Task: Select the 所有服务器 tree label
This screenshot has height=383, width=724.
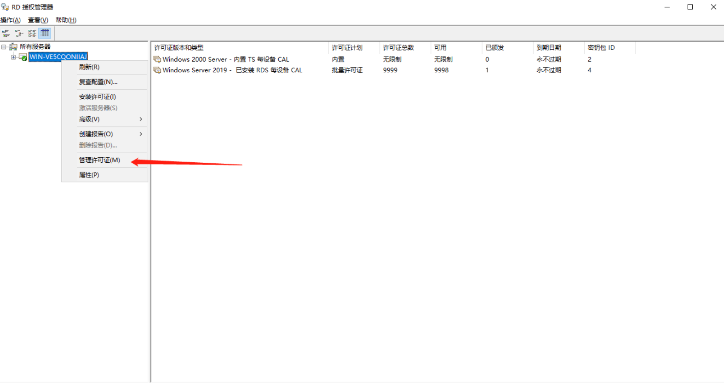Action: [x=35, y=47]
